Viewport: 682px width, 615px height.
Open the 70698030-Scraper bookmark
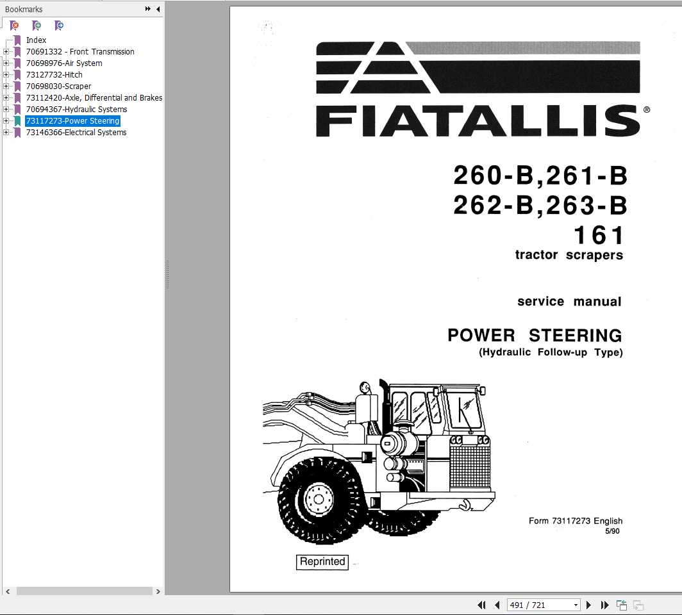point(58,86)
